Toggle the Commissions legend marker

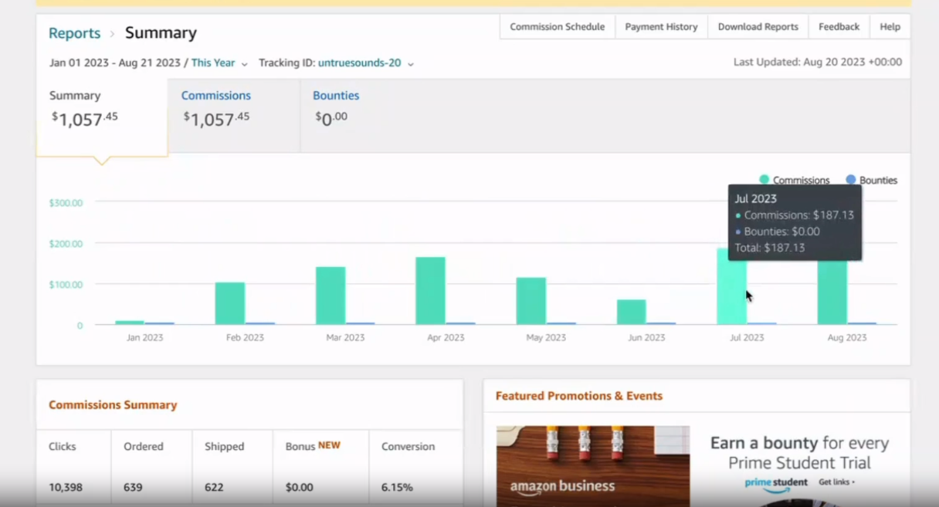point(764,180)
